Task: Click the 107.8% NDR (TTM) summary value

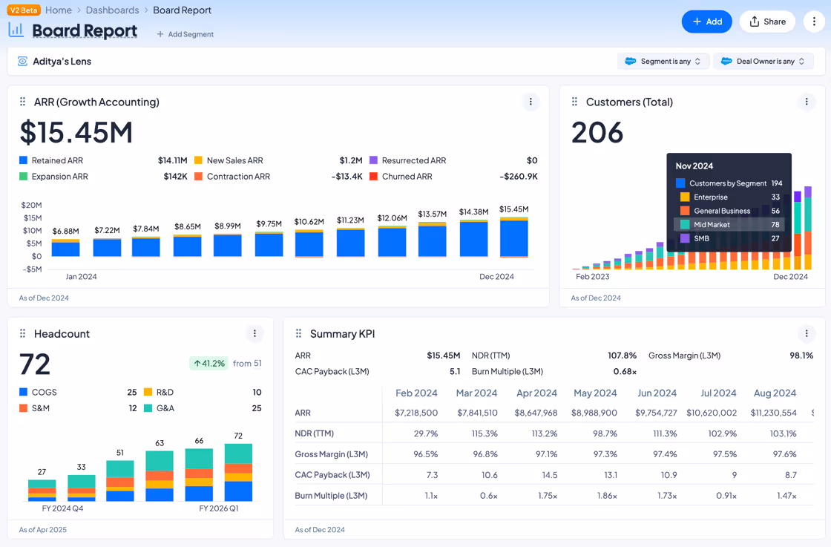Action: [623, 355]
